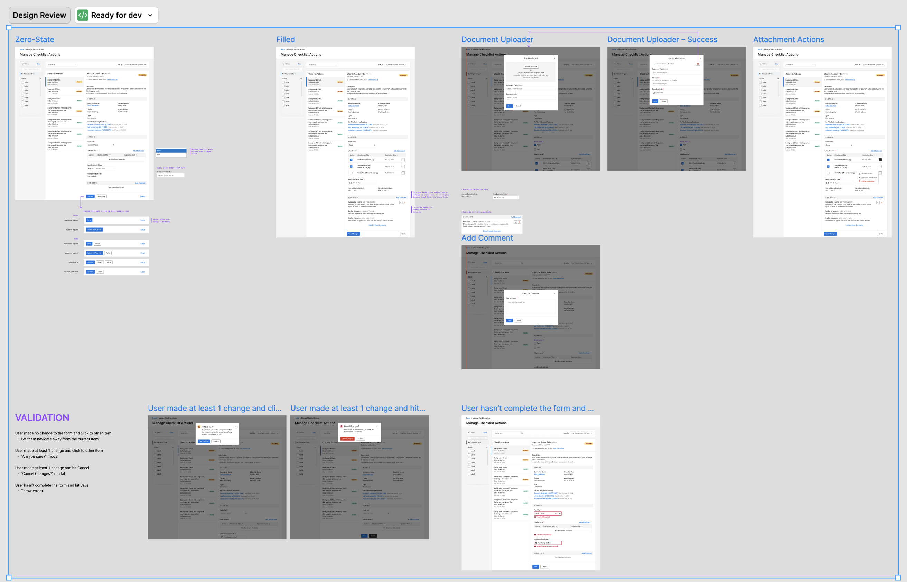
Task: Open the Ready for dev status dropdown
Action: (x=150, y=15)
